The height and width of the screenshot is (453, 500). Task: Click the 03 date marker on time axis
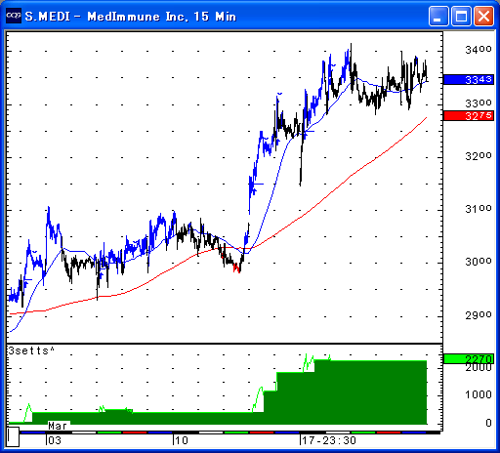click(x=55, y=440)
